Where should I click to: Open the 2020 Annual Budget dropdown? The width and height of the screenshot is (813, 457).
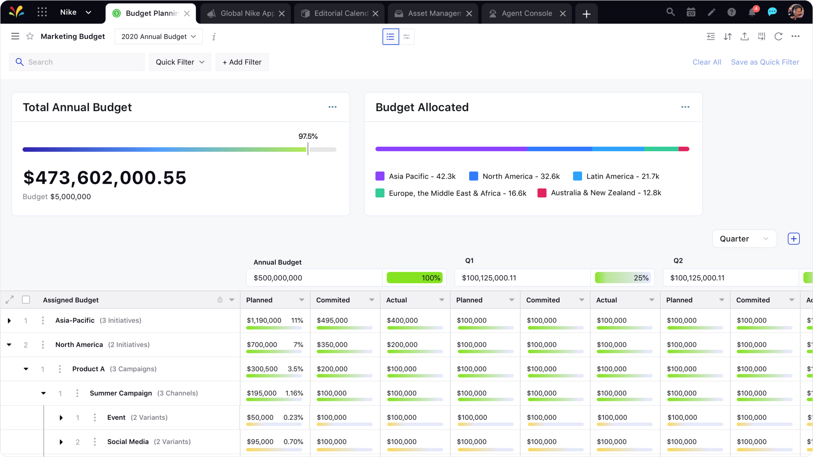click(159, 36)
